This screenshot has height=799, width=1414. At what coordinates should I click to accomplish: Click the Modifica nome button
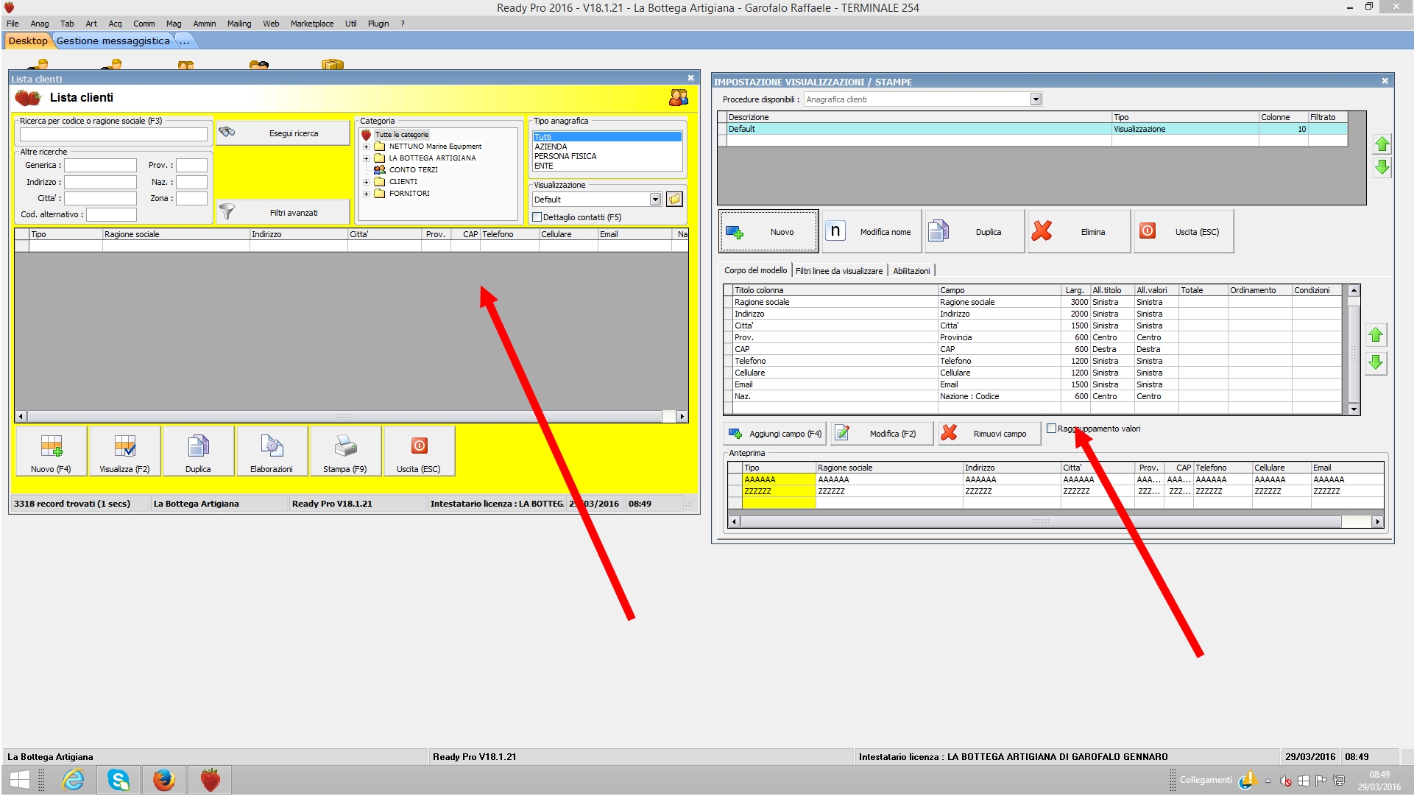click(x=872, y=231)
